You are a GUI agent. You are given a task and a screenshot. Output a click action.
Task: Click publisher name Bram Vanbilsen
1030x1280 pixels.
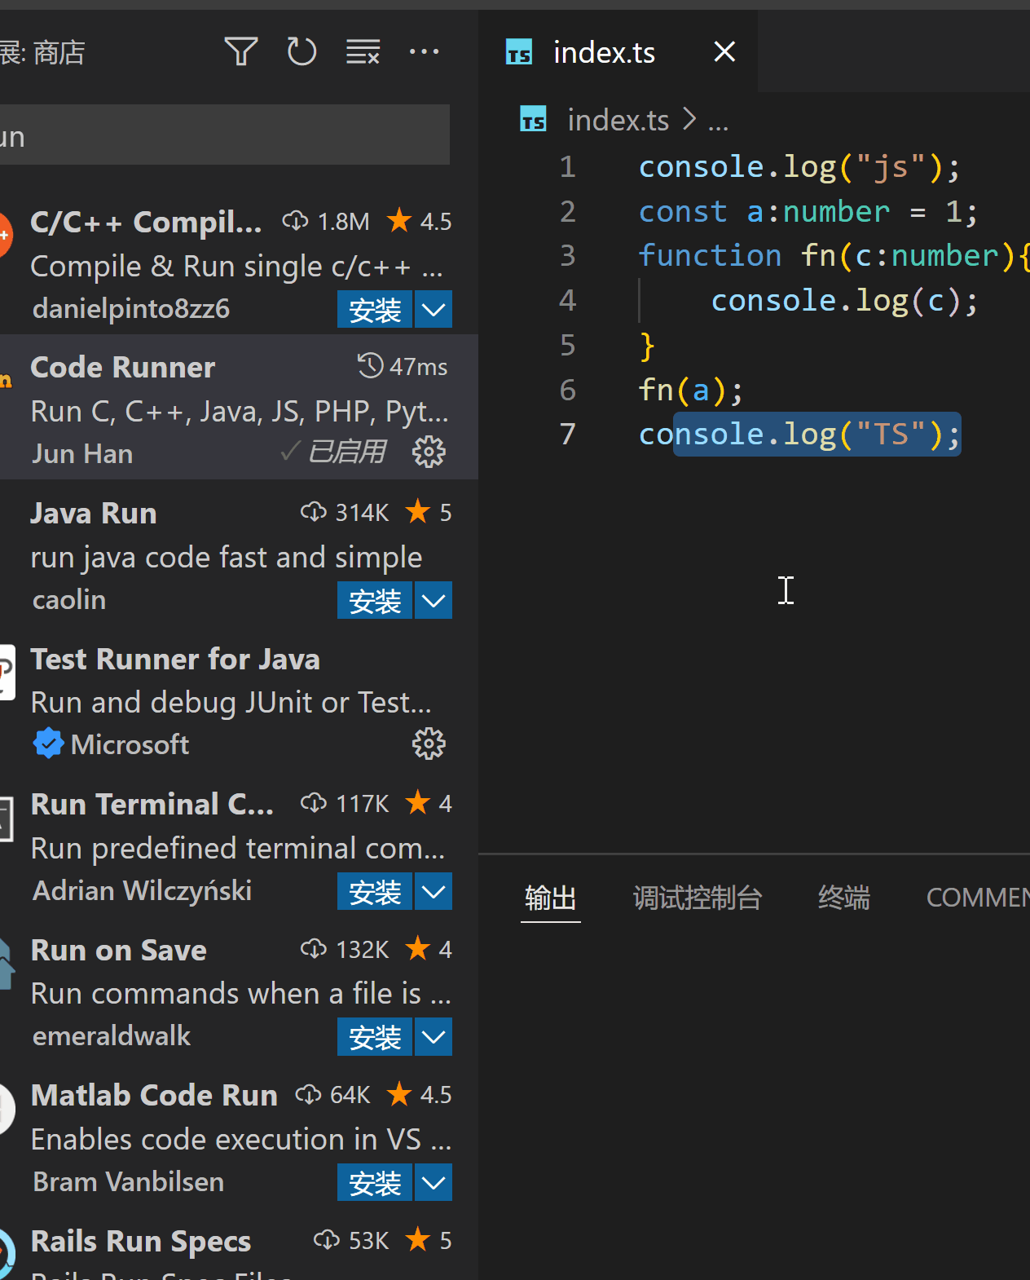pyautogui.click(x=129, y=1181)
